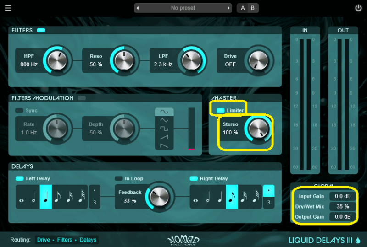
Task: Select B state button
Action: (253, 8)
